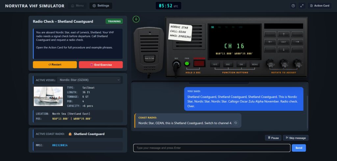
Task: Click the CH channel knob
Action: pos(298,64)
